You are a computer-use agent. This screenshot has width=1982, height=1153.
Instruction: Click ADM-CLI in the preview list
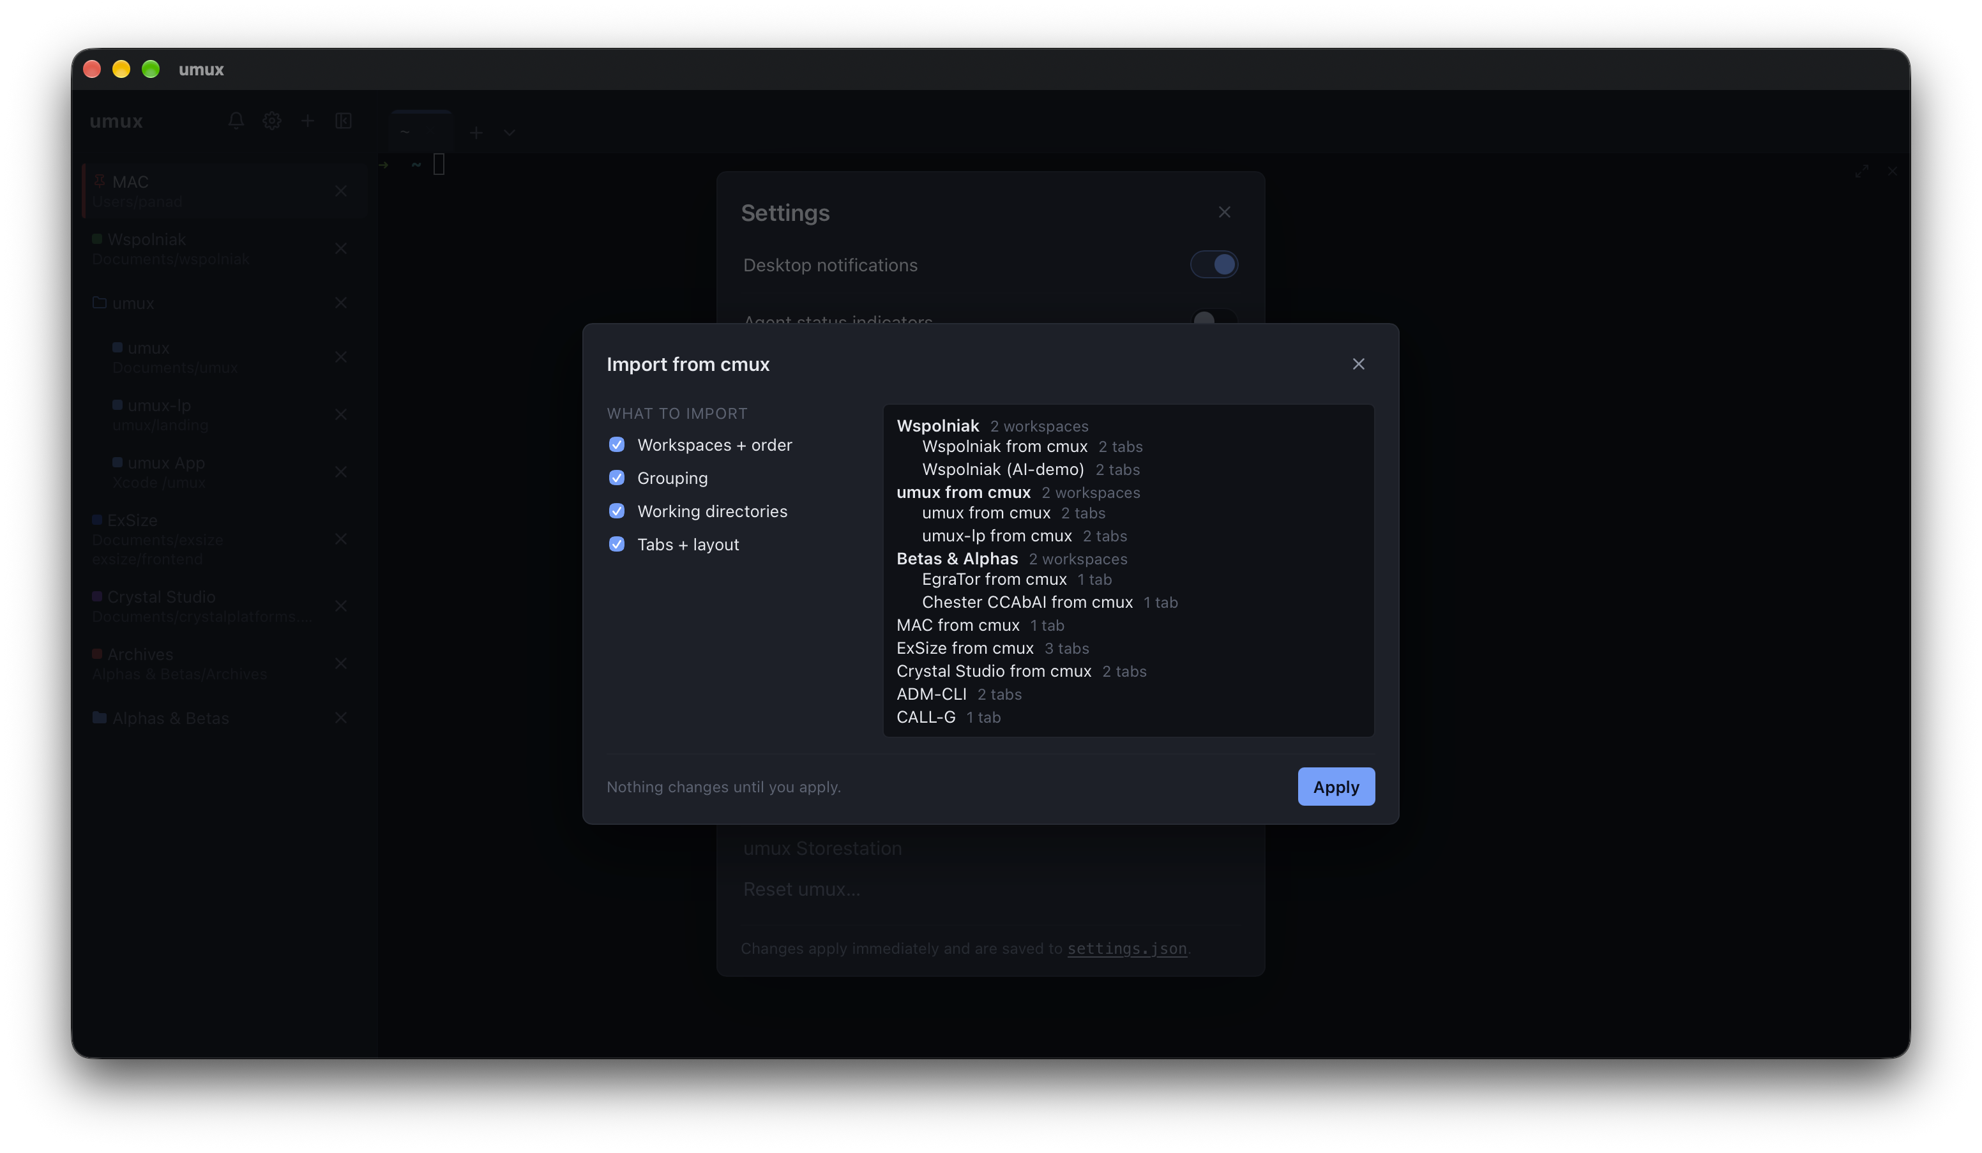click(x=931, y=694)
